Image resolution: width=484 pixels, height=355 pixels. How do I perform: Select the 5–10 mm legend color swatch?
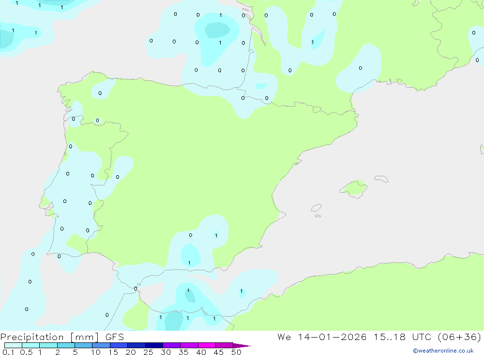[84, 345]
